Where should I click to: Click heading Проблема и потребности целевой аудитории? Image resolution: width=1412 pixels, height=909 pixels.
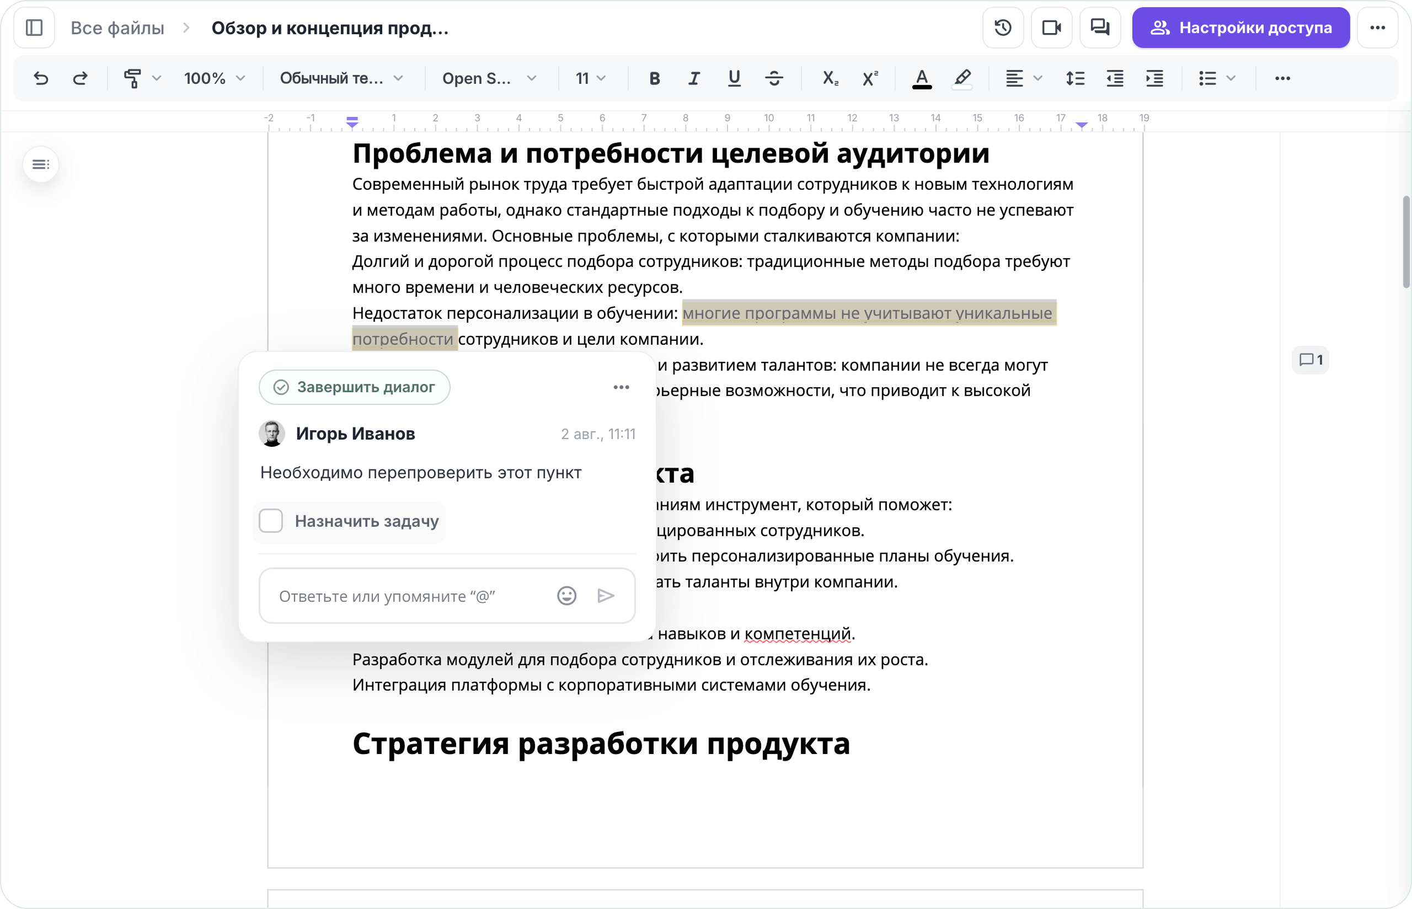[670, 153]
